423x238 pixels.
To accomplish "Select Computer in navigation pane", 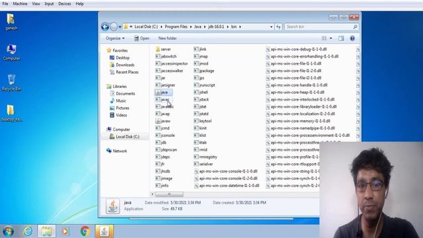I will (x=121, y=130).
